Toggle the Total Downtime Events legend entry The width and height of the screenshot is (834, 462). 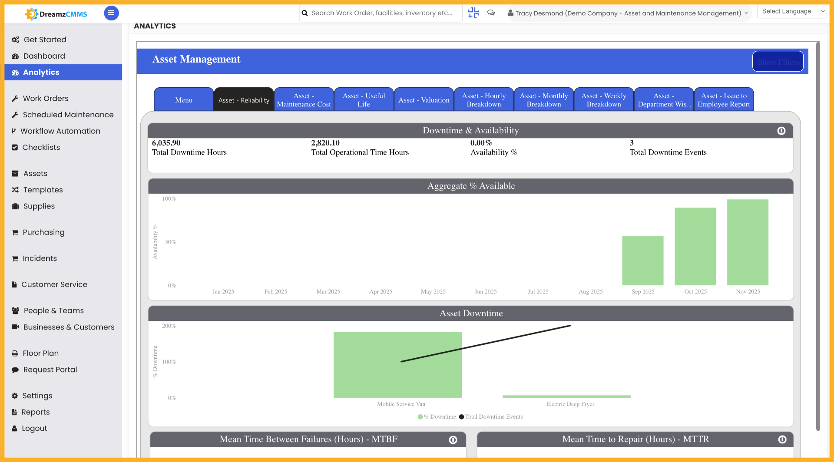491,416
